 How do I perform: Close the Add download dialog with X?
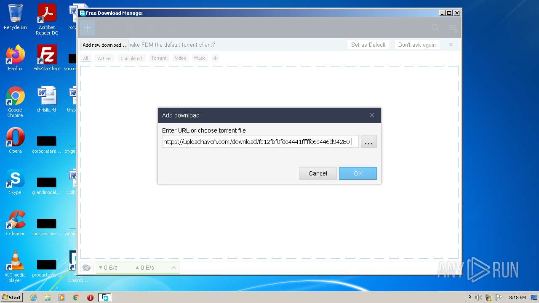(372, 115)
